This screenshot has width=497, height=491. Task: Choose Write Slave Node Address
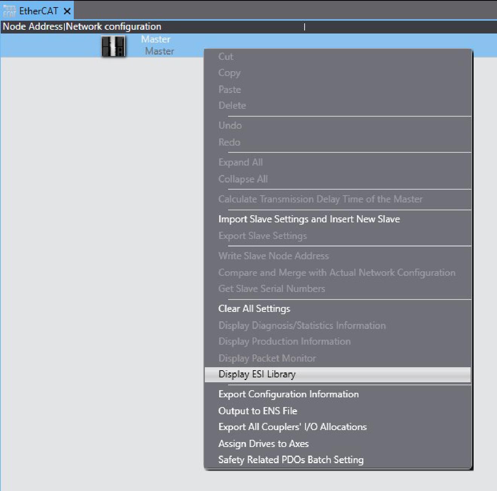274,256
